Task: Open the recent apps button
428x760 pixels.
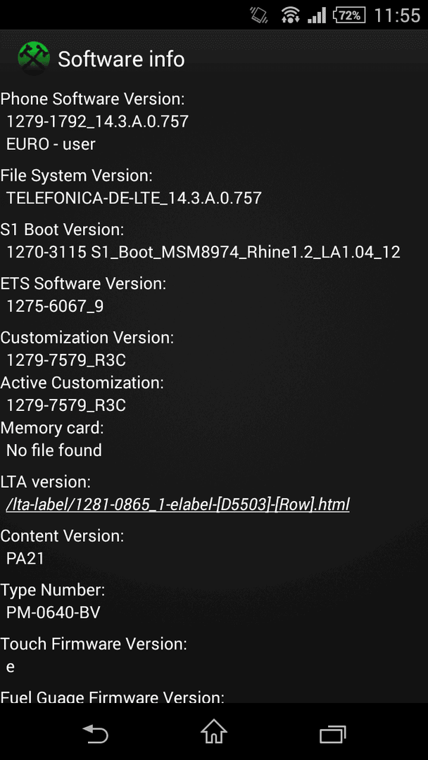Action: pos(333,734)
